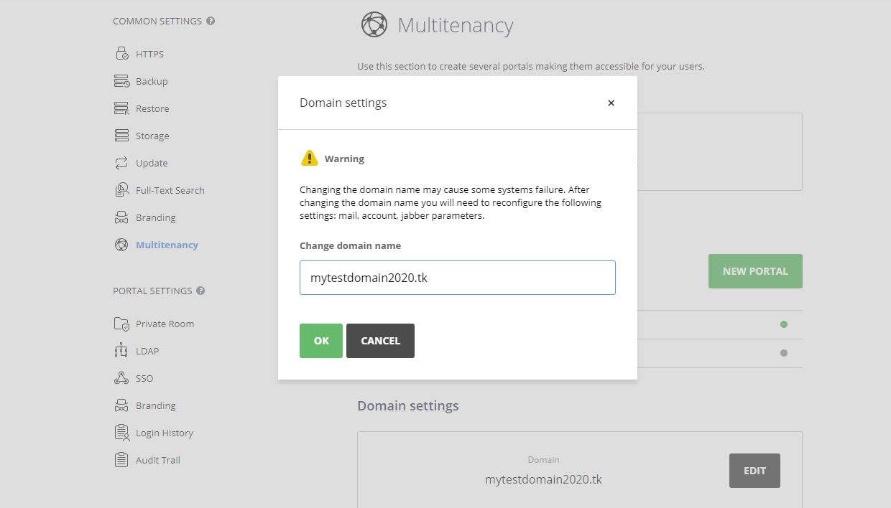Image resolution: width=891 pixels, height=508 pixels.
Task: Open Backup via its sidebar icon
Action: (121, 80)
